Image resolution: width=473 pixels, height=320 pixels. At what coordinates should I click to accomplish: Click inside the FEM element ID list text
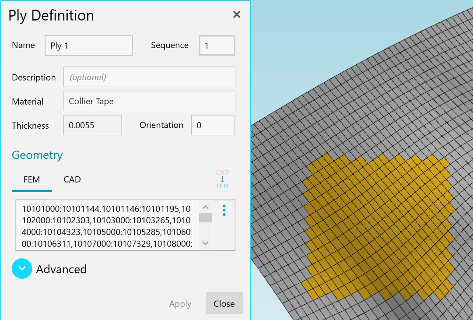pos(107,226)
